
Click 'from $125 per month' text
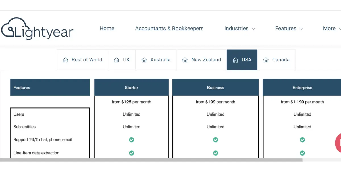tap(132, 102)
